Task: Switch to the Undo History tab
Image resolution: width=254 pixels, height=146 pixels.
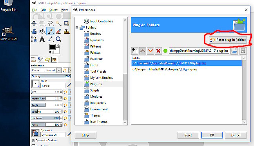Action: click(47, 60)
